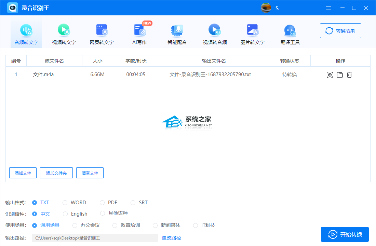Open the 视频转文字 video-to-text tool
This screenshot has width=376, height=246.
click(64, 34)
